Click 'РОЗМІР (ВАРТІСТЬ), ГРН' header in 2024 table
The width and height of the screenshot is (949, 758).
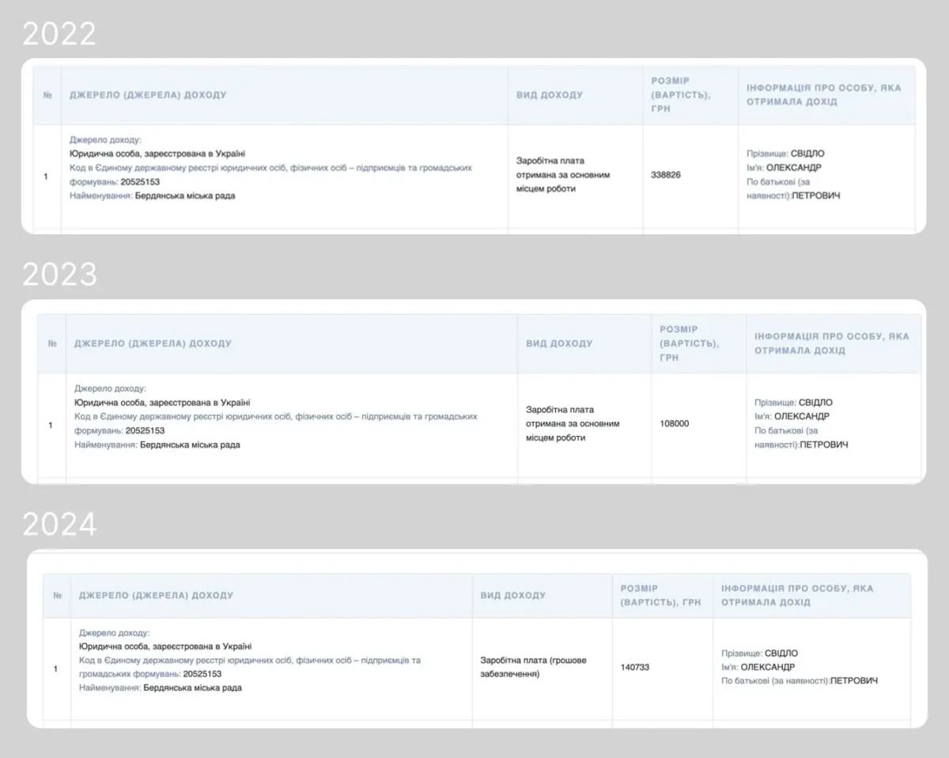[661, 595]
